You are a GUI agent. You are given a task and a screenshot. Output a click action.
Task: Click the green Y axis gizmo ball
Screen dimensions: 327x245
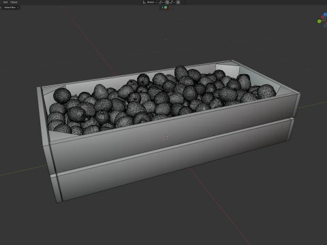click(x=320, y=21)
